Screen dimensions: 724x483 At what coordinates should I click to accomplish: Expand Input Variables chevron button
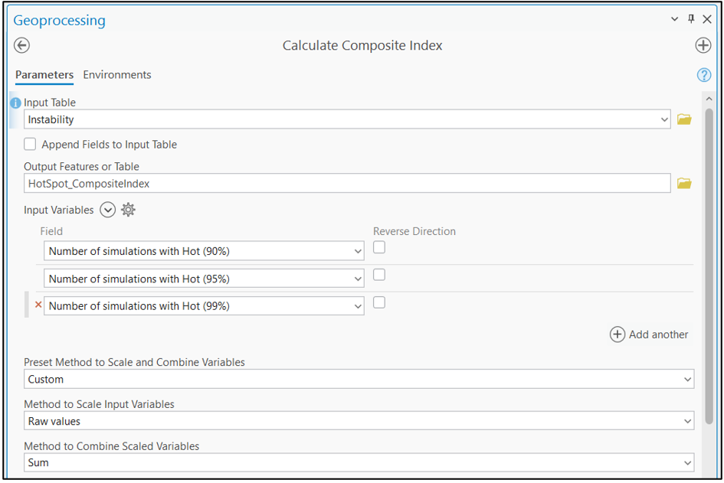click(107, 210)
